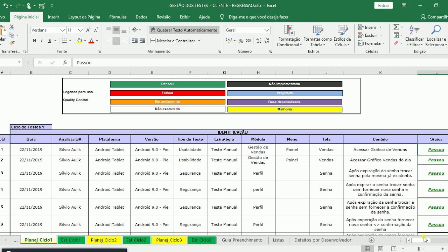Open the Geral number format dropdown
The width and height of the screenshot is (448, 252).
(x=267, y=30)
